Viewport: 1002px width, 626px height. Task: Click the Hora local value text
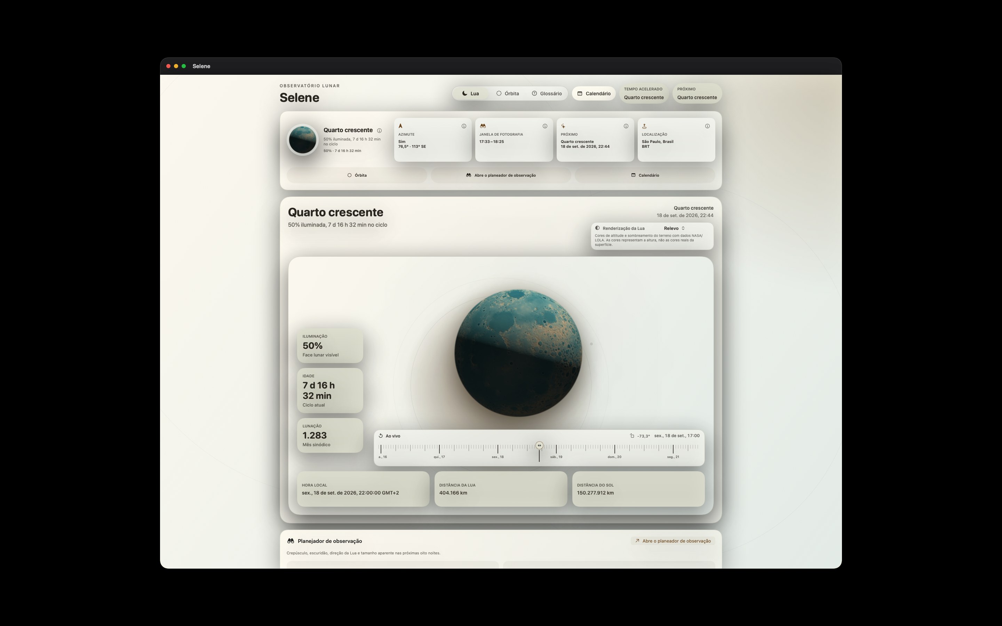350,493
